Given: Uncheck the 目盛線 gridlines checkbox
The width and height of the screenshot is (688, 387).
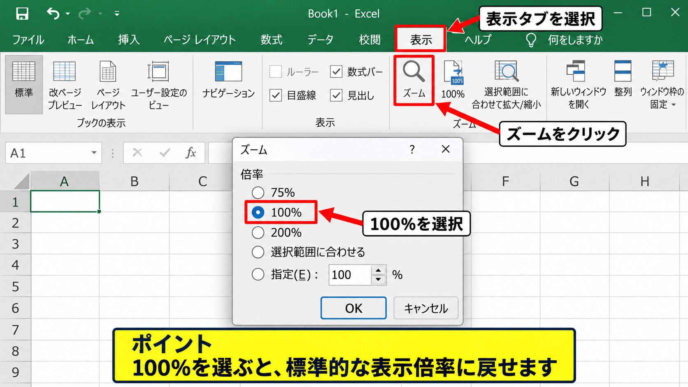Looking at the screenshot, I should click(x=276, y=95).
